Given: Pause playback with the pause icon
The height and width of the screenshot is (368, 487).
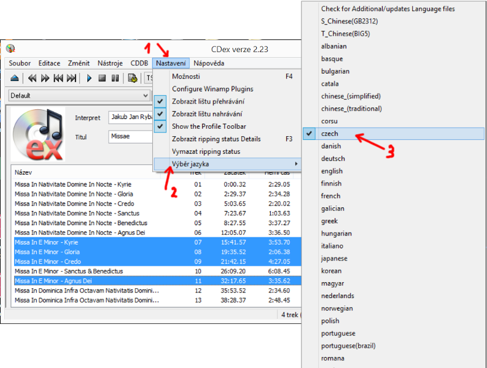Looking at the screenshot, I should (115, 78).
